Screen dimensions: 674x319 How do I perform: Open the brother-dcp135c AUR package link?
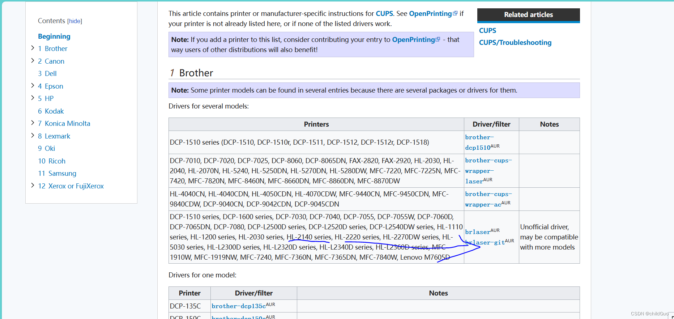[239, 306]
